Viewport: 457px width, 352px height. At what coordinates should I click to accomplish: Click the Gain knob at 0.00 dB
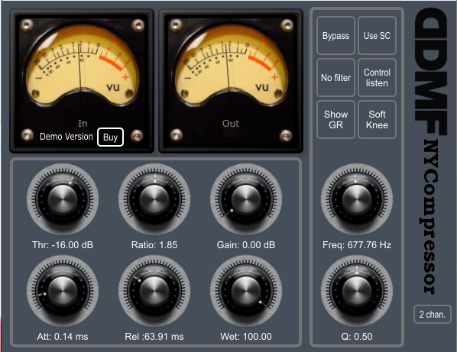point(246,199)
